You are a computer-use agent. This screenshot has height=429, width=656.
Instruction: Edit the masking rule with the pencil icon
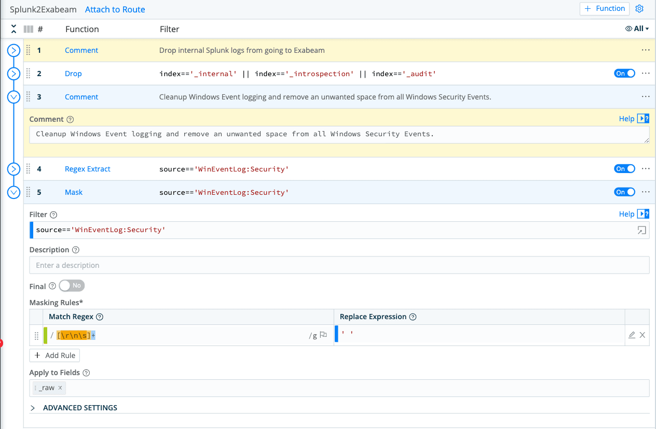coord(632,335)
